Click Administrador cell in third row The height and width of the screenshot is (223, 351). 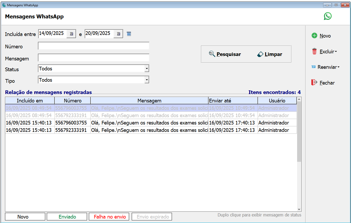(x=277, y=123)
